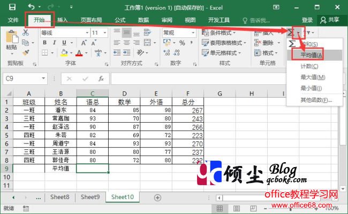Click 告诉我 Tell me search box
The height and width of the screenshot is (214, 348).
(256, 21)
